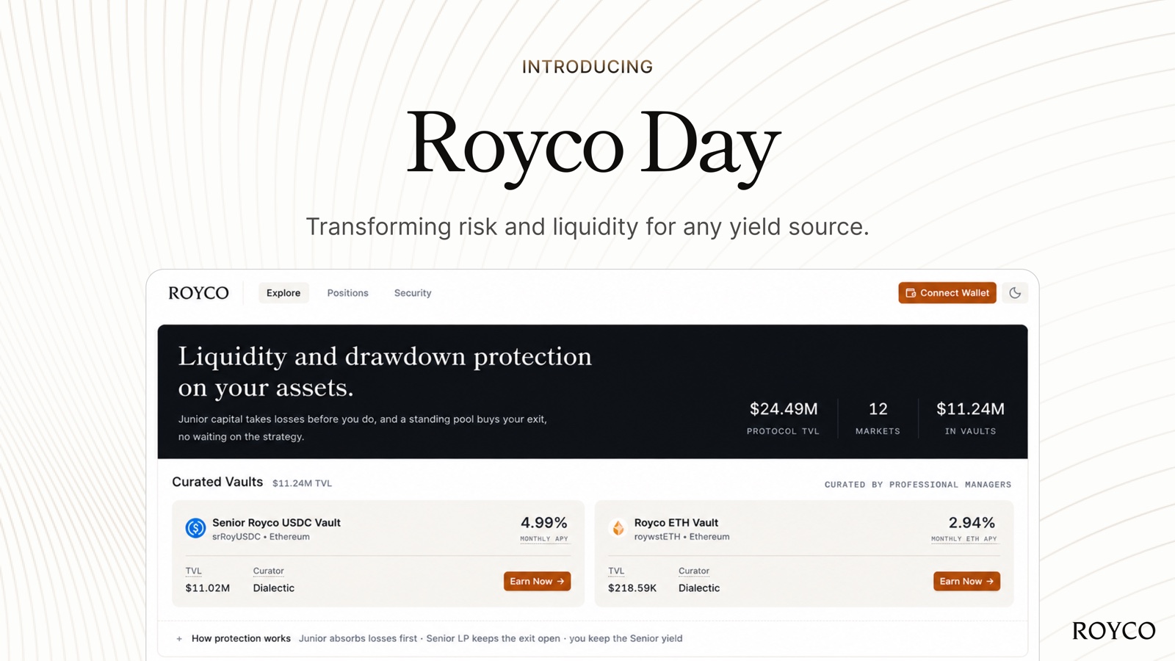
Task: Click the 4.99% monthly APY figure
Action: tap(544, 523)
